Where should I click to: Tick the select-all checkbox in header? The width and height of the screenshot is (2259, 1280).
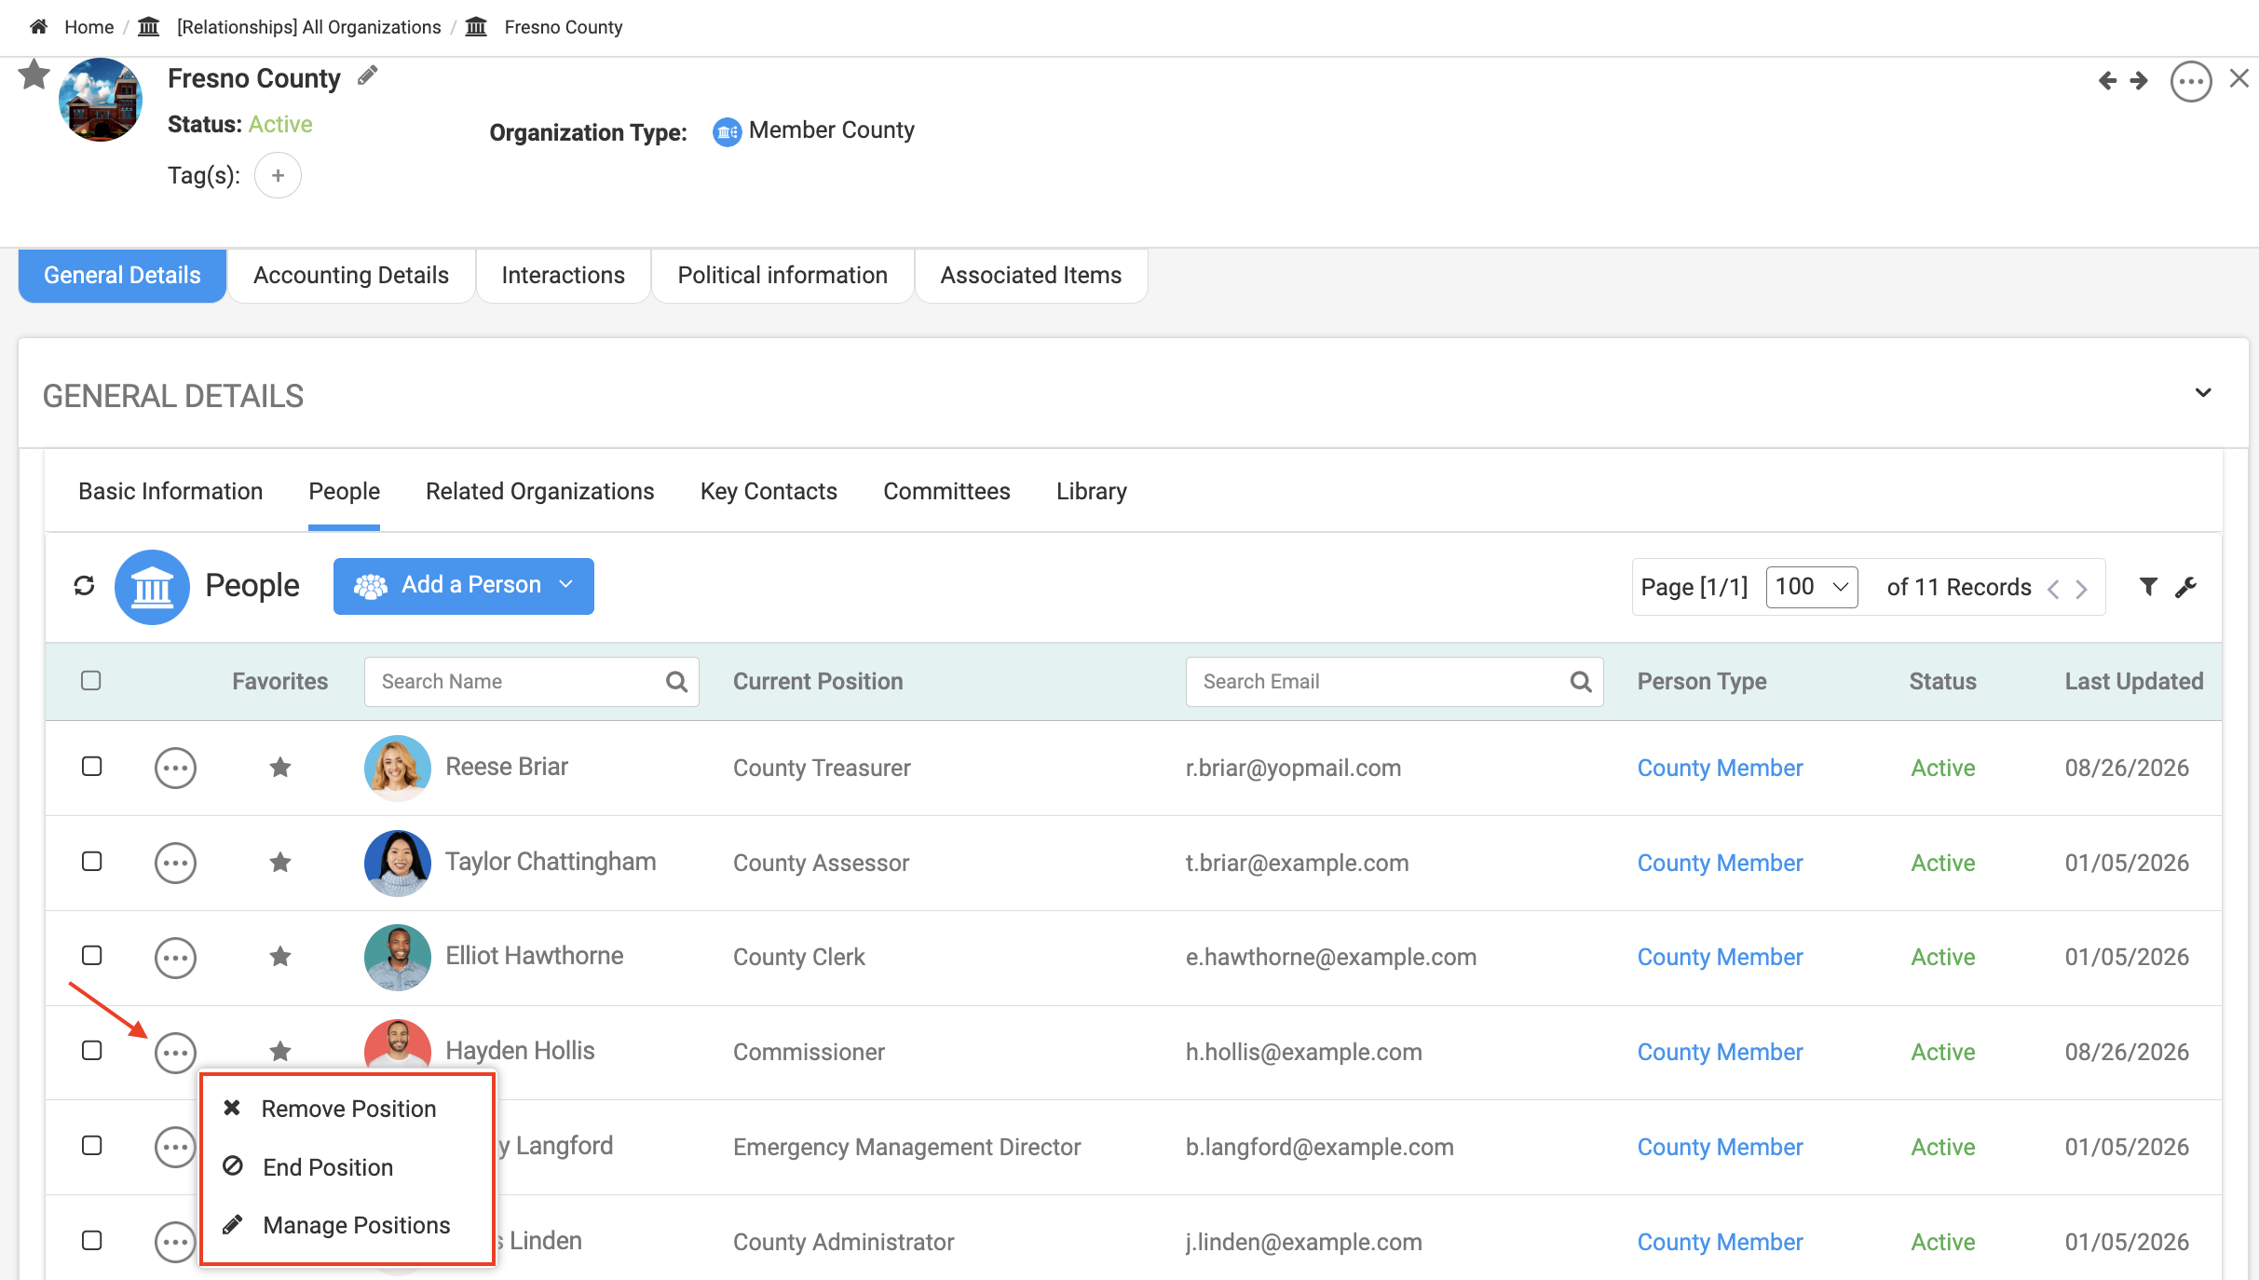coord(91,681)
